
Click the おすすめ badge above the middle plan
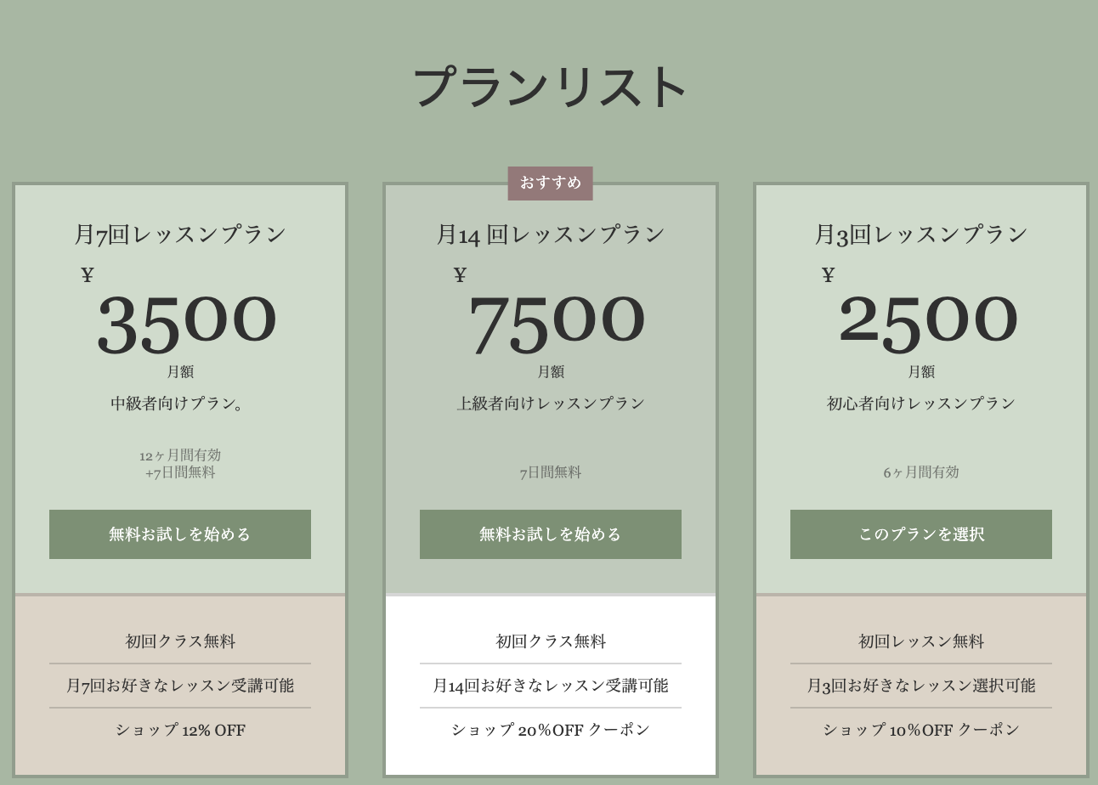point(550,182)
